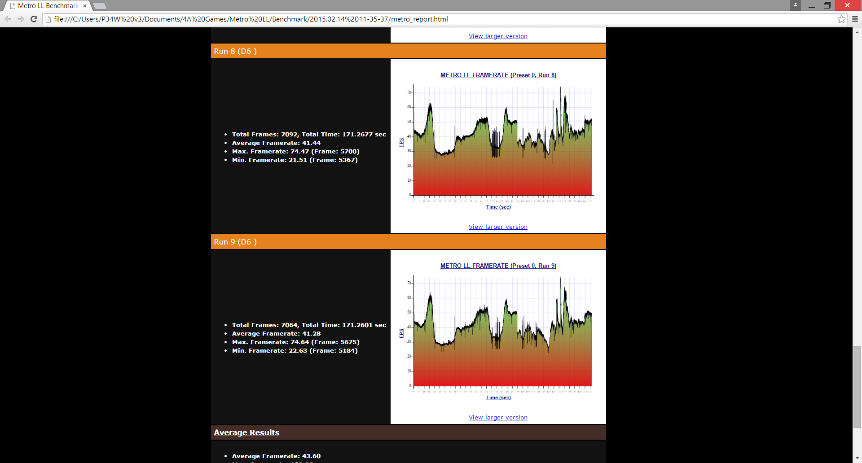Select the Run 9 Average Framerate 41.28 line

276,333
